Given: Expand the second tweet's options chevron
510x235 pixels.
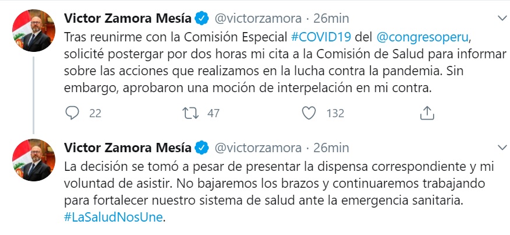Looking at the screenshot, I should tap(500, 146).
